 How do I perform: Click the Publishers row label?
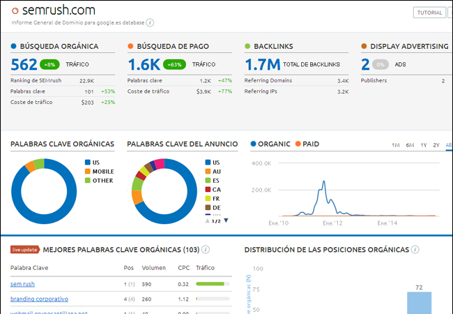click(374, 80)
